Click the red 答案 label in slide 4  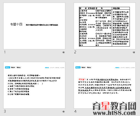82,79
